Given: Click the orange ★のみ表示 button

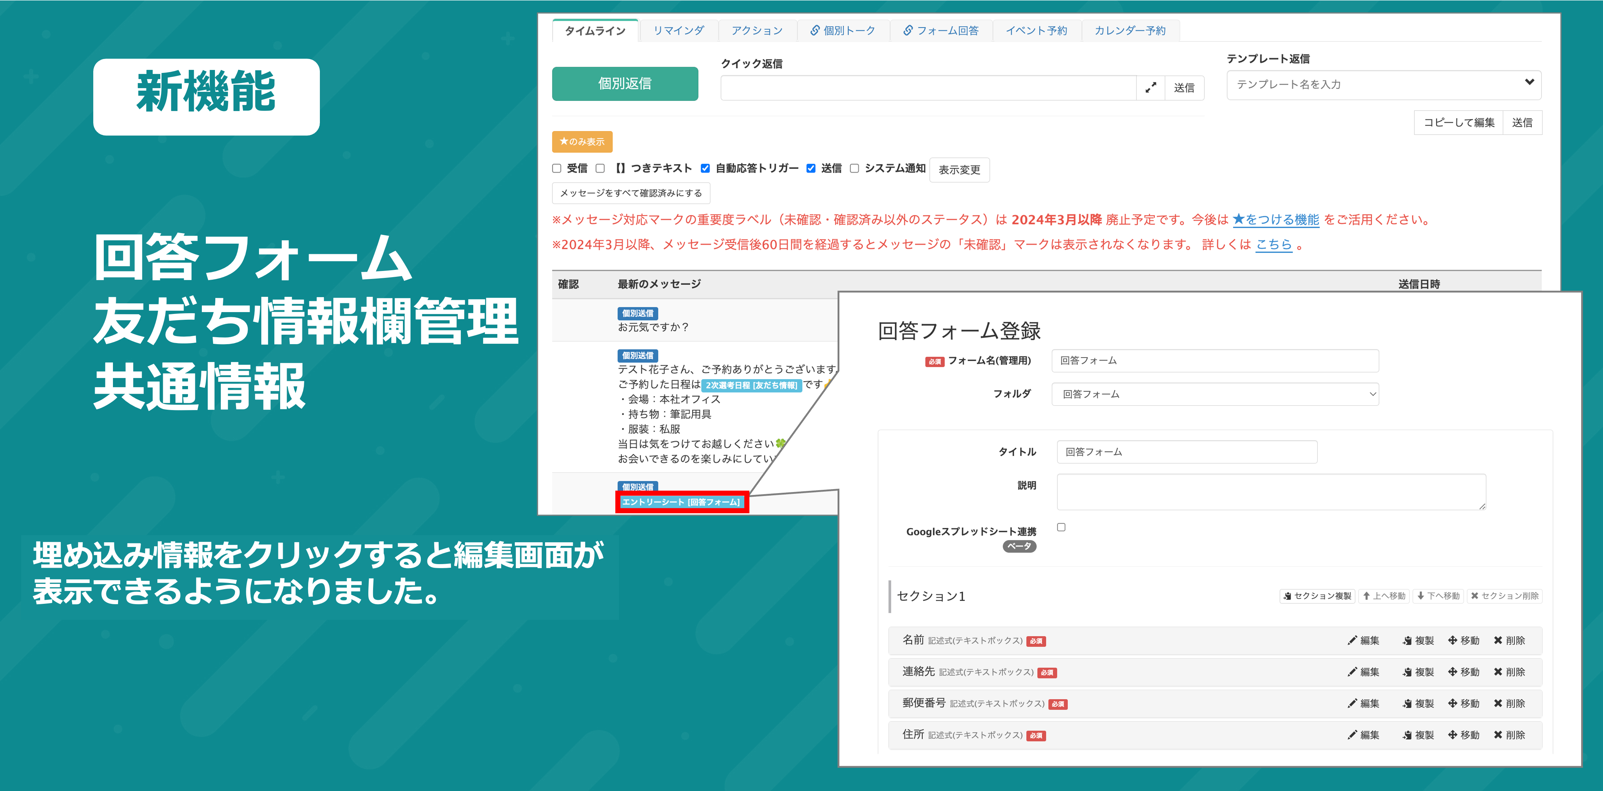Looking at the screenshot, I should tap(582, 142).
